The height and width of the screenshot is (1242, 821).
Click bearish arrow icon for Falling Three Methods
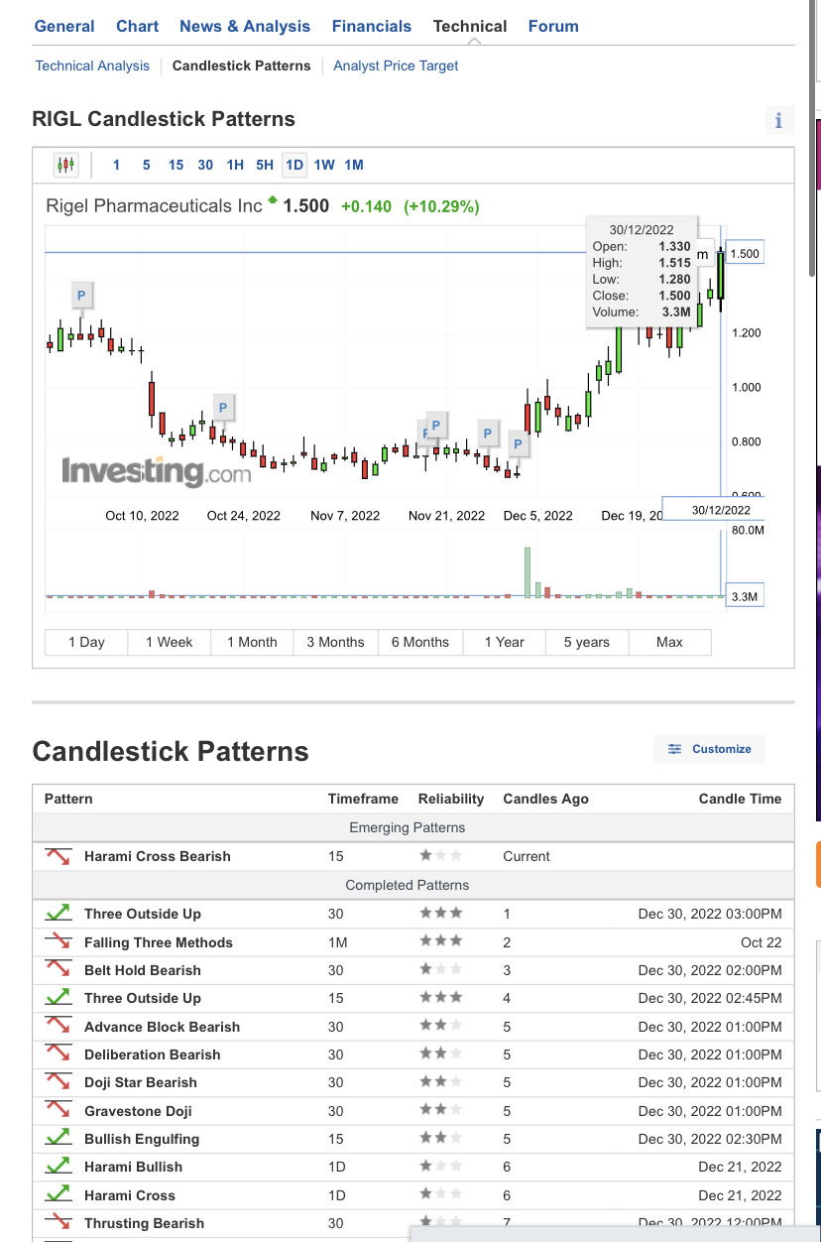point(58,942)
